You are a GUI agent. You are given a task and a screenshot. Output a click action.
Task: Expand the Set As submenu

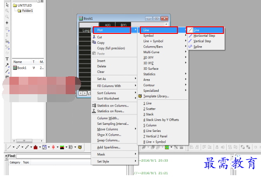(115, 79)
